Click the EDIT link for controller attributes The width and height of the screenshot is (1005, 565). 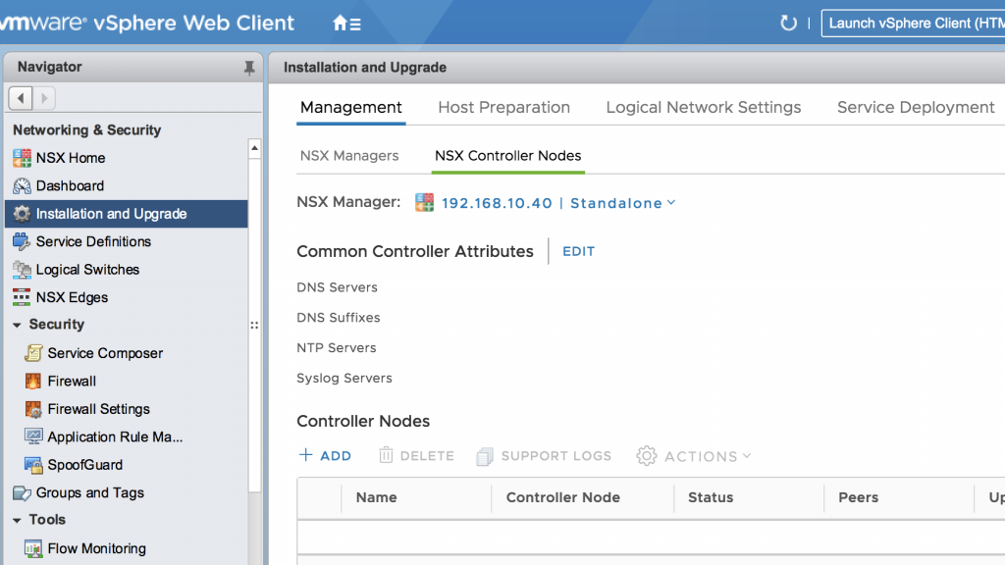pos(579,251)
